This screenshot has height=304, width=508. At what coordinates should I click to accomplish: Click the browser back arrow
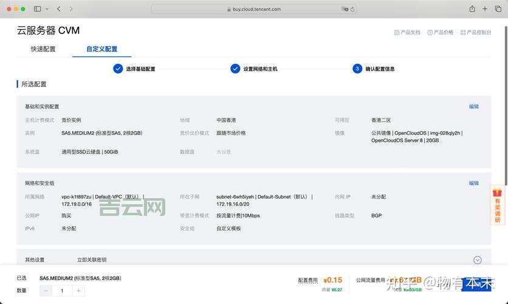(x=58, y=9)
